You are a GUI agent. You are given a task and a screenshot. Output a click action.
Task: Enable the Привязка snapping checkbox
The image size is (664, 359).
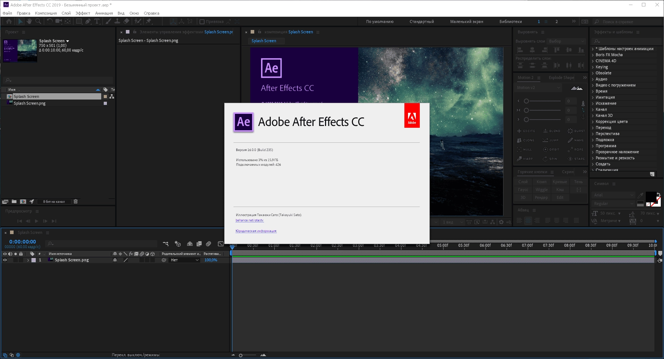point(202,22)
